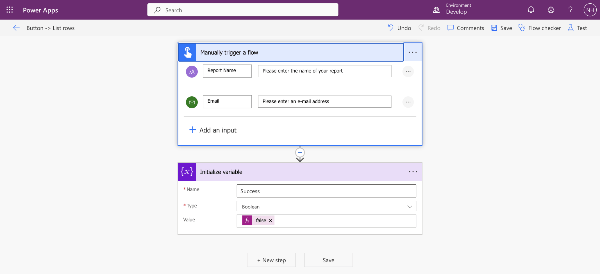Click the Initialize variable curly brace icon
600x274 pixels.
pyautogui.click(x=187, y=172)
